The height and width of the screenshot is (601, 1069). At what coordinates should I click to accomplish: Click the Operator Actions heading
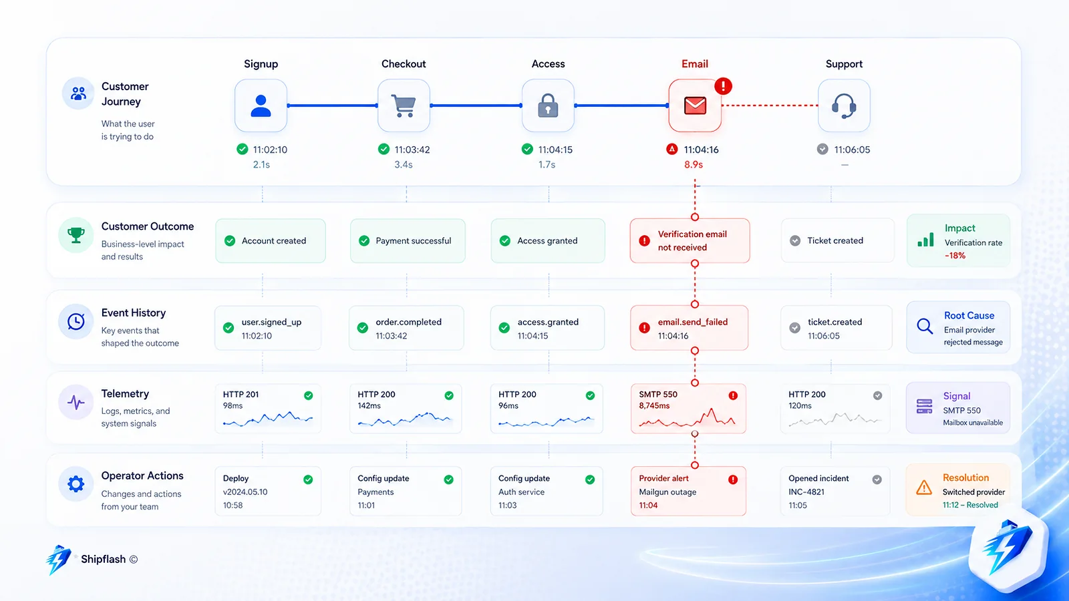coord(142,475)
